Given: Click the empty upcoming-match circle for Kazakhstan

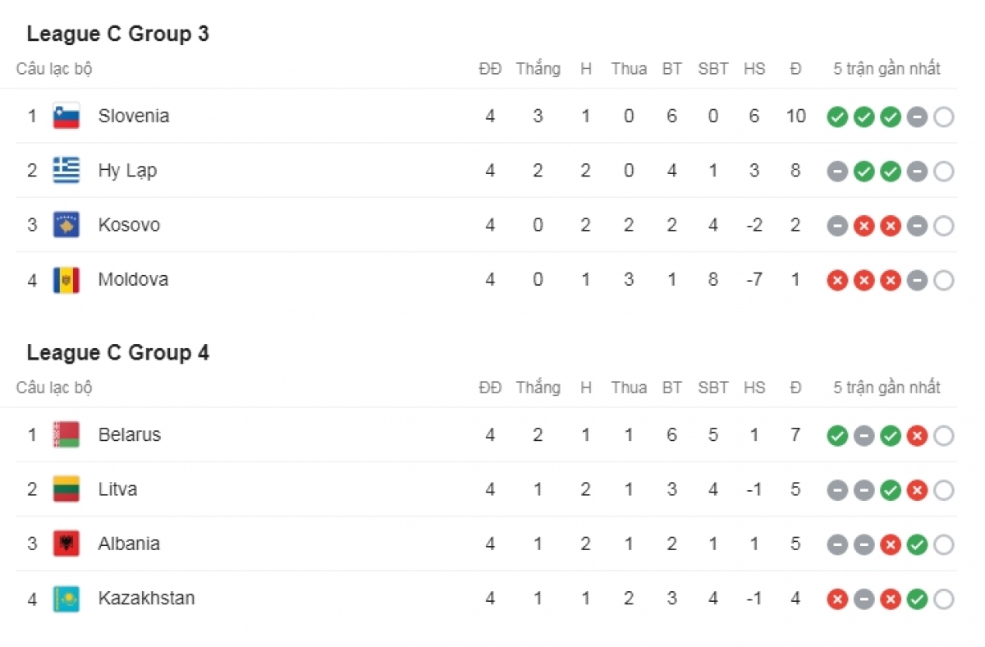Looking at the screenshot, I should (x=944, y=599).
